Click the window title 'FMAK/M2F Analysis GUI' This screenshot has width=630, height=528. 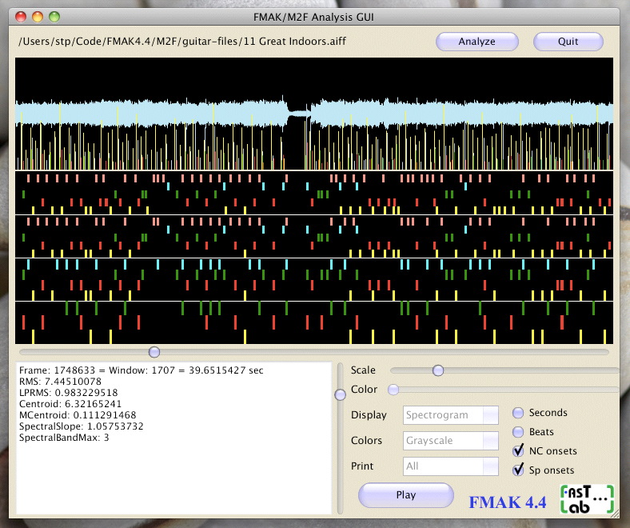[313, 18]
